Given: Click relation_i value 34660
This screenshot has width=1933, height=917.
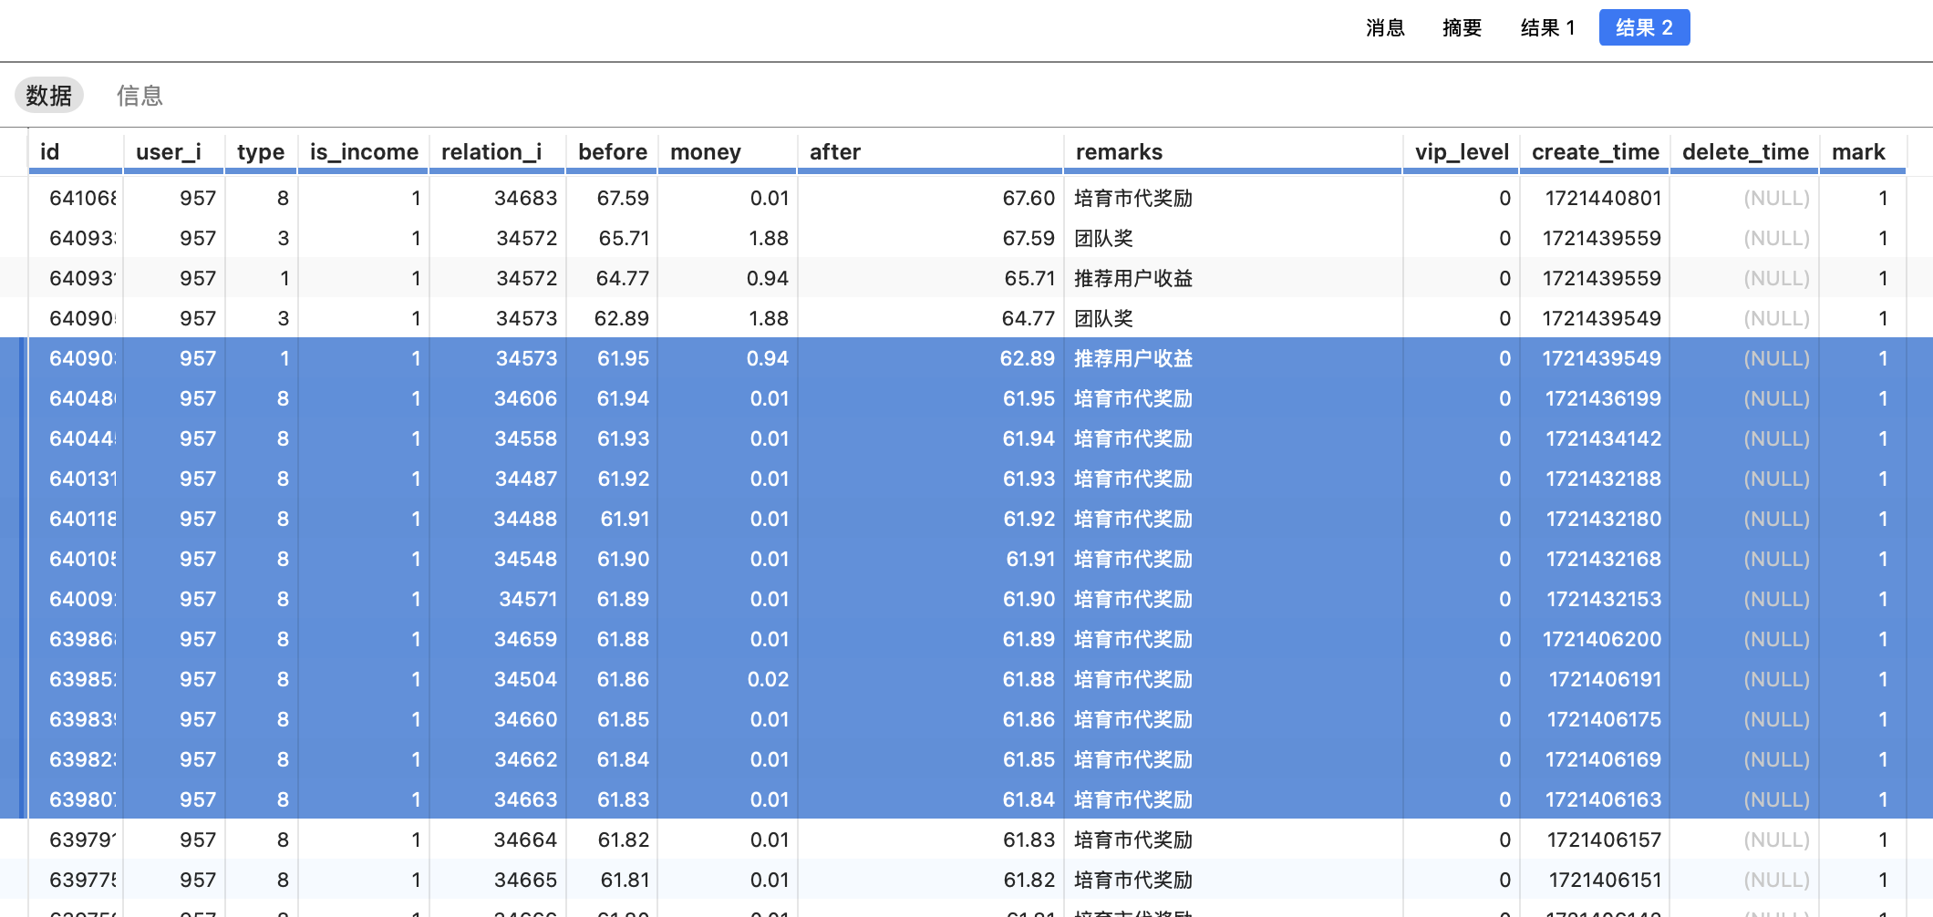Looking at the screenshot, I should click(525, 720).
